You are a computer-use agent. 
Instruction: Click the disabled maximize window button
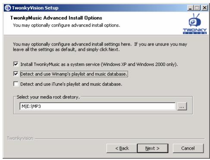(197, 8)
